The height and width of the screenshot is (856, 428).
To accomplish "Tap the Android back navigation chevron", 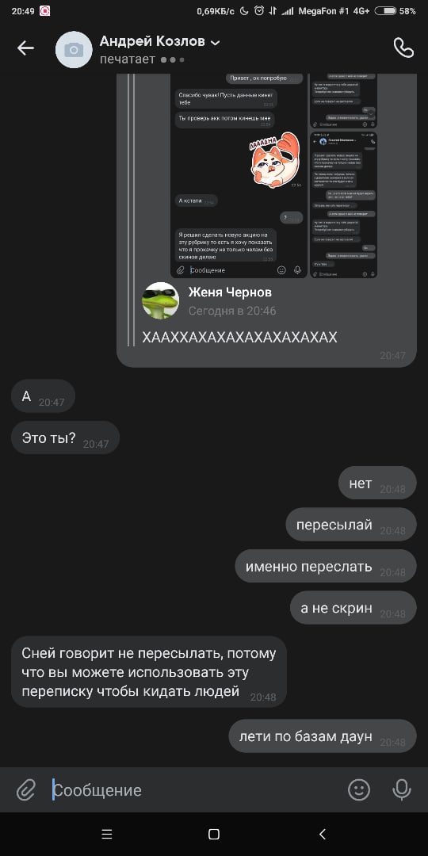I will click(x=322, y=834).
